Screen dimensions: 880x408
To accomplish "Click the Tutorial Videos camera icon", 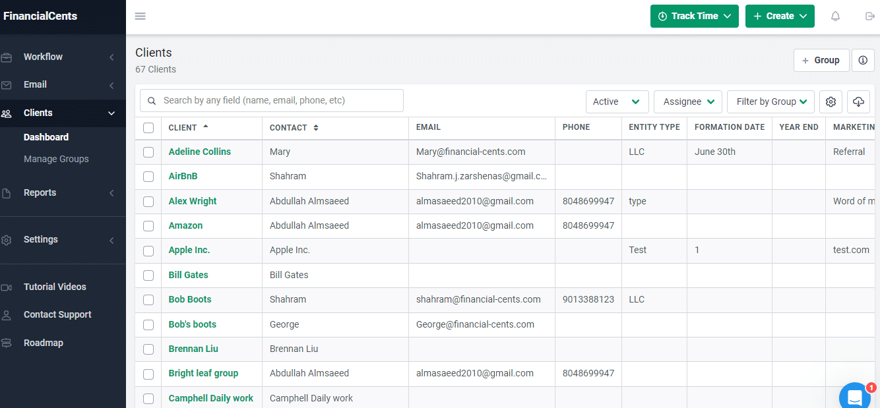I will [x=7, y=287].
